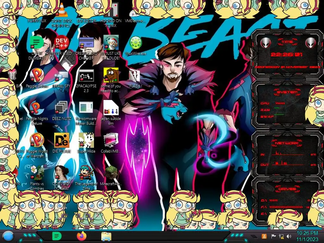Open the OOPS DID I DO THAT portrait icon
The image size is (324, 243).
coord(62,173)
